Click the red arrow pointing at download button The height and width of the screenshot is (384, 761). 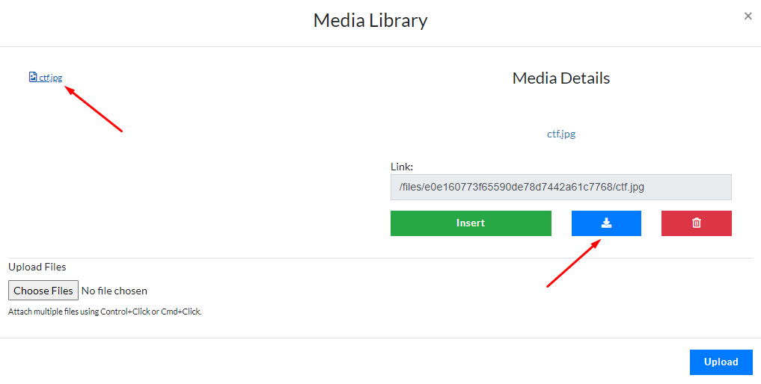(574, 263)
